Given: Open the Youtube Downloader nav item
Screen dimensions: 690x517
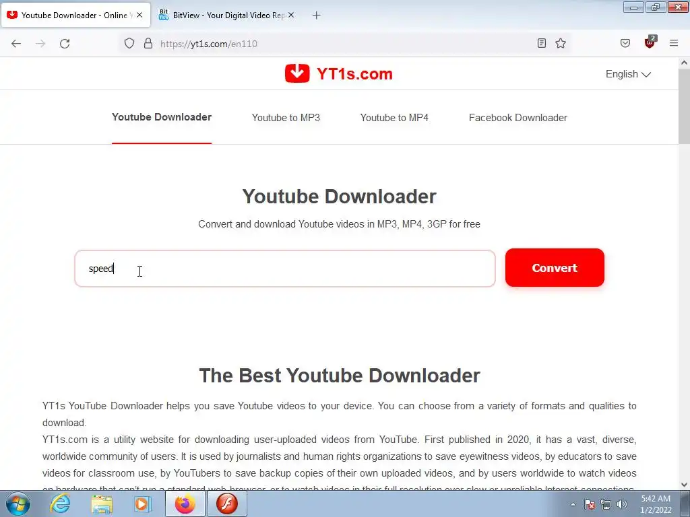Looking at the screenshot, I should tap(162, 117).
